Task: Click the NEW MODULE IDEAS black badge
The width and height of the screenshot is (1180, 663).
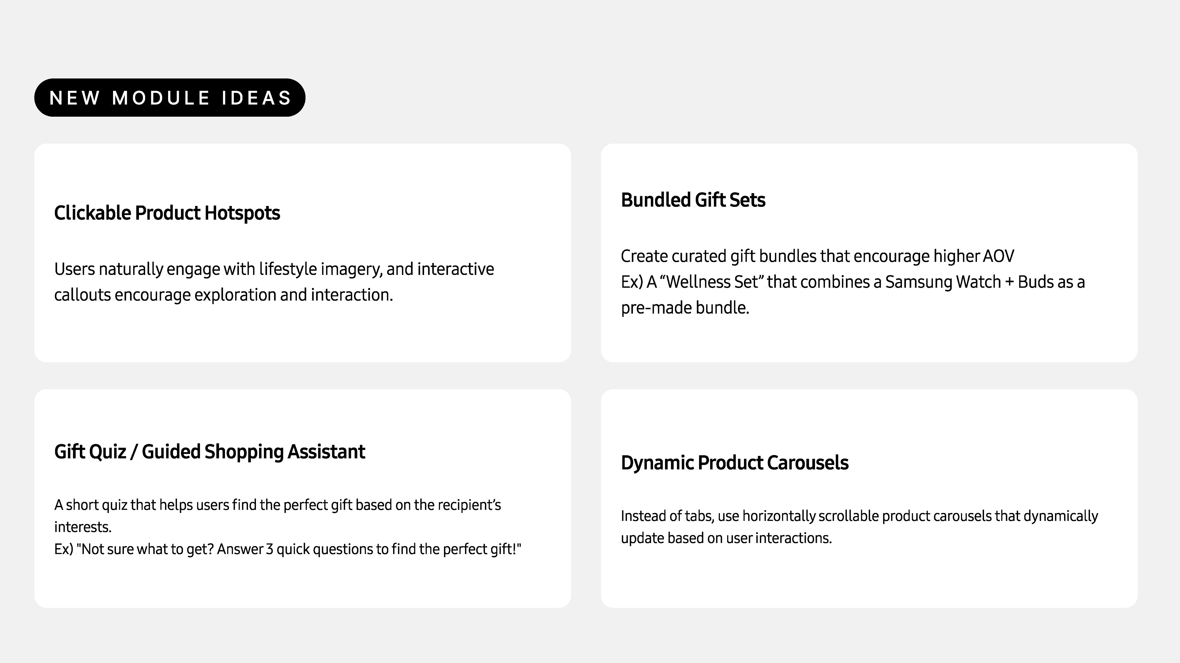Action: (170, 98)
